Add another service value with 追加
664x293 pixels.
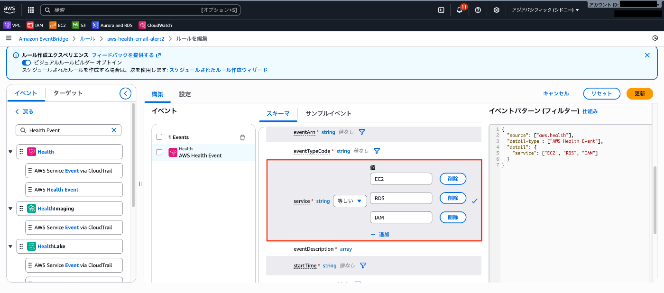(x=380, y=234)
